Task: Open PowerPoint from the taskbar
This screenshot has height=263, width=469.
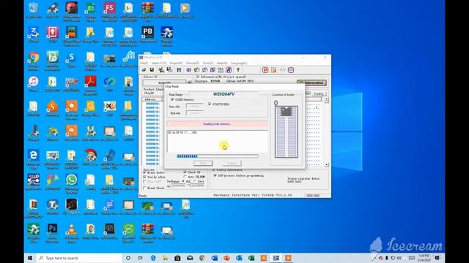Action: (x=226, y=258)
